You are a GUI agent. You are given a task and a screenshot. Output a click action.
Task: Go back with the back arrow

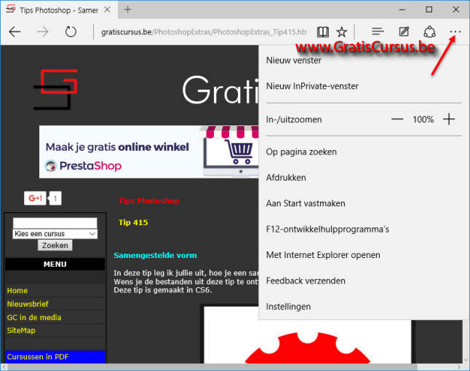click(15, 31)
